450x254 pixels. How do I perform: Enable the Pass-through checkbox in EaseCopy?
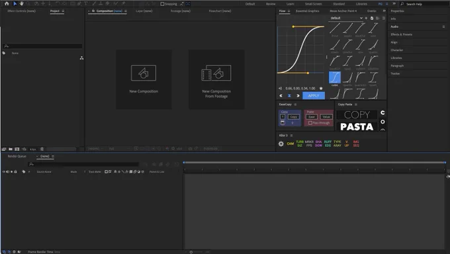coord(310,123)
